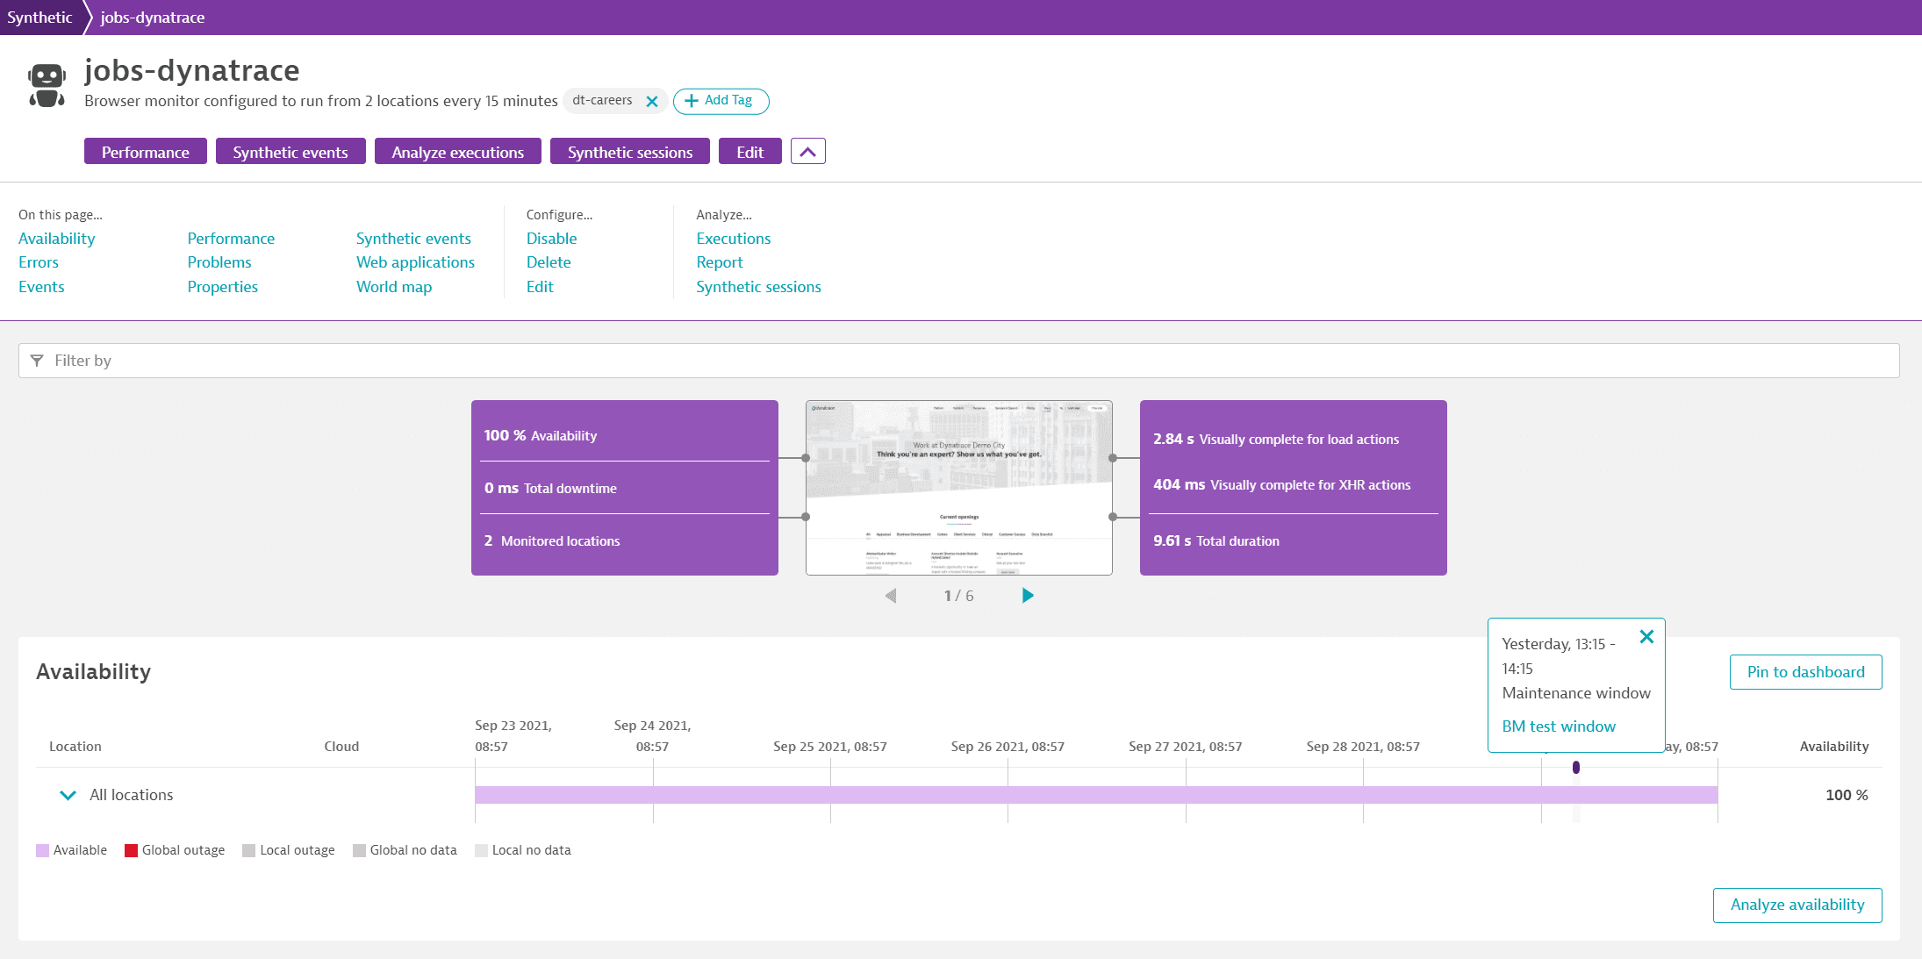1922x959 pixels.
Task: Click Analyze availability button
Action: [x=1797, y=905]
